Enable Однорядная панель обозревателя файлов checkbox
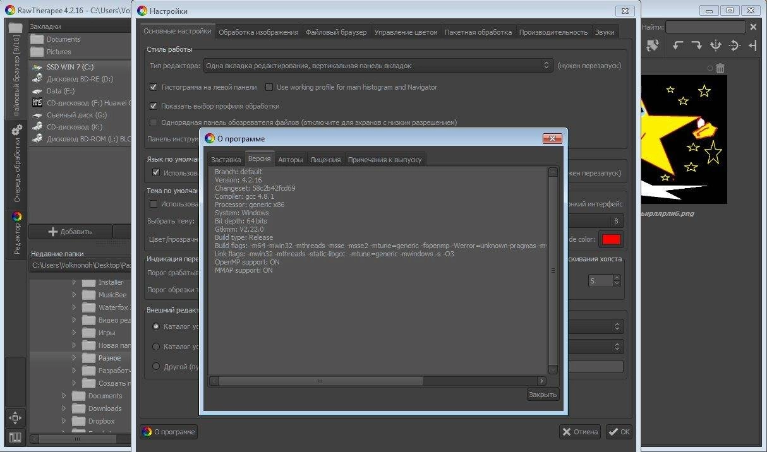 pyautogui.click(x=154, y=122)
